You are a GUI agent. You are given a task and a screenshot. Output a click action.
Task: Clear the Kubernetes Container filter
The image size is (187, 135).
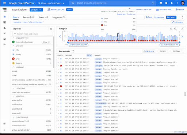pyautogui.click(x=46, y=42)
